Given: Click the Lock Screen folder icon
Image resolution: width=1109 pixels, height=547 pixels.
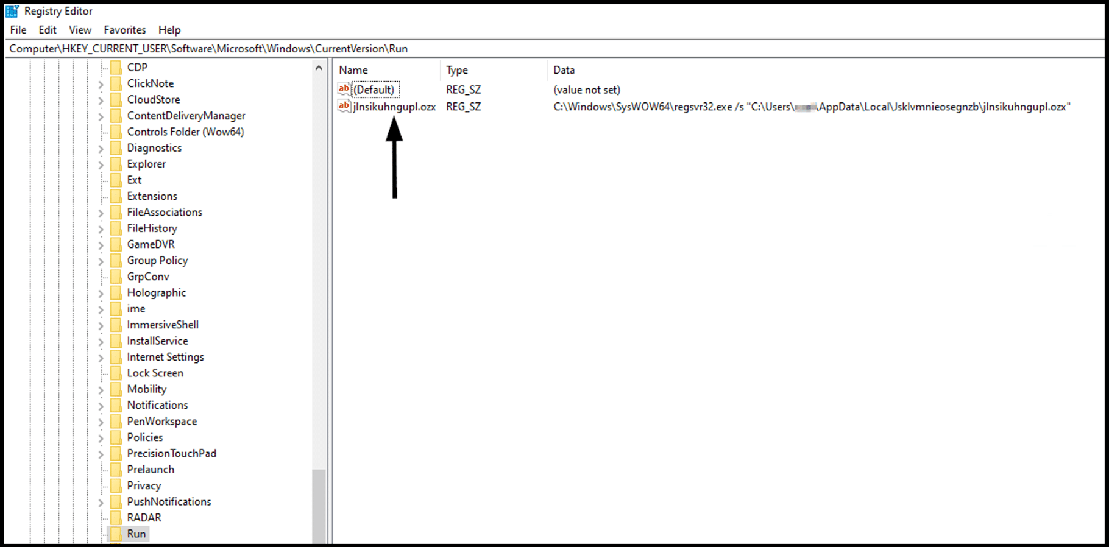Looking at the screenshot, I should (116, 373).
